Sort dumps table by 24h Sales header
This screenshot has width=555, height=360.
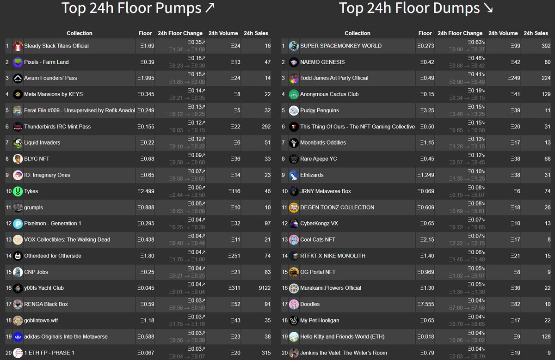pos(536,33)
